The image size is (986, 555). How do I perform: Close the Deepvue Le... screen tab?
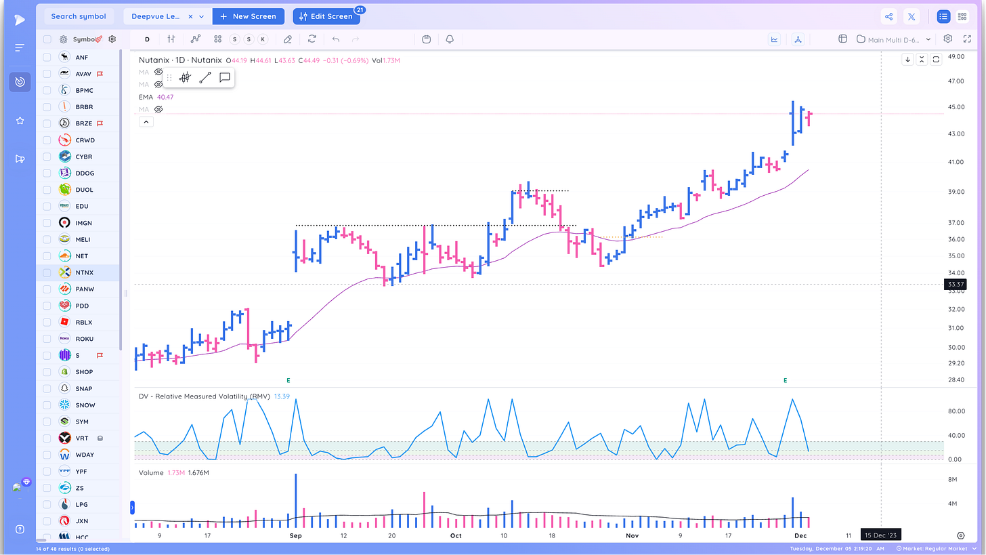pyautogui.click(x=190, y=16)
